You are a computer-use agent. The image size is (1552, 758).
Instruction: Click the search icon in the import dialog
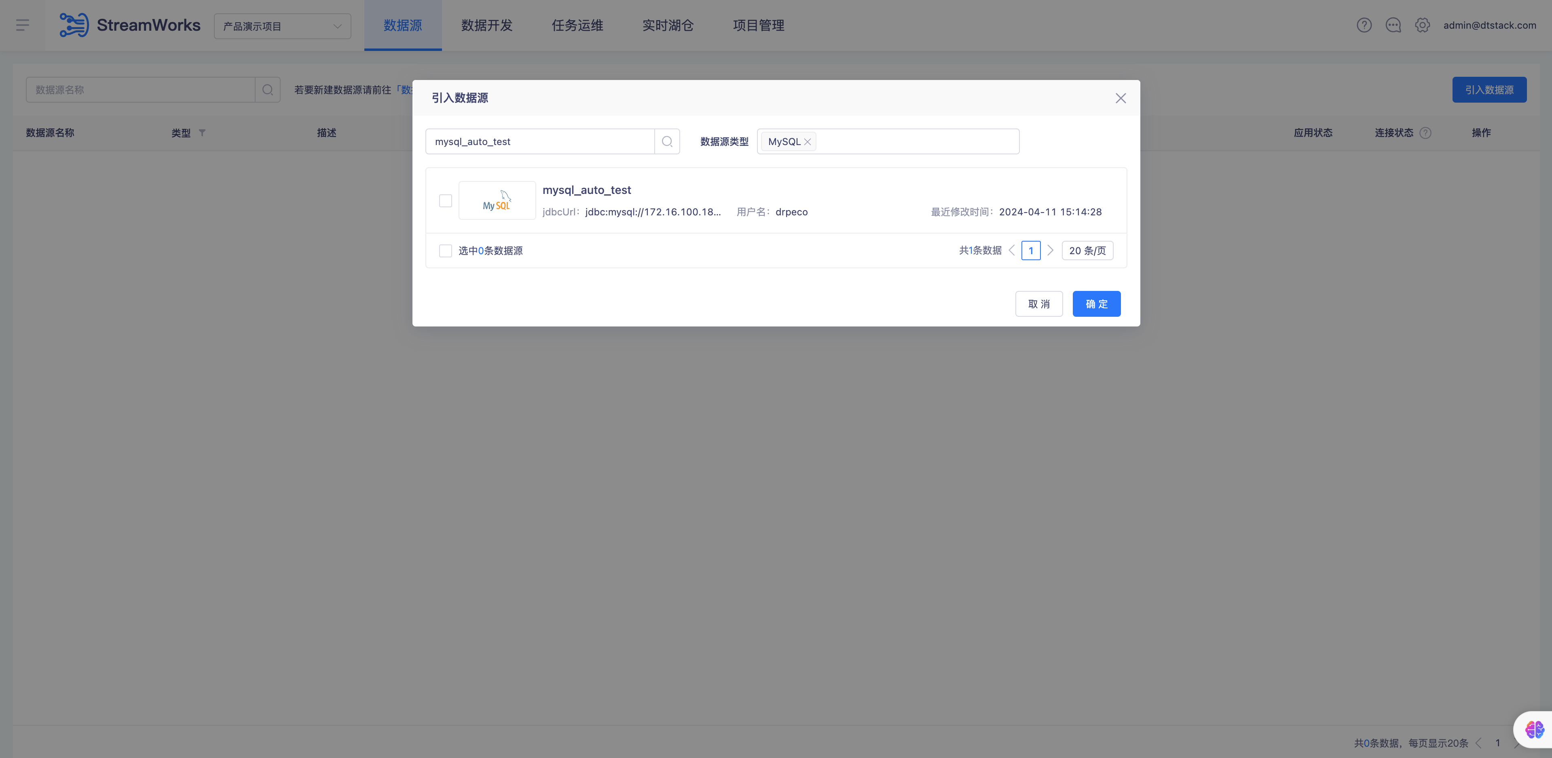pos(667,141)
